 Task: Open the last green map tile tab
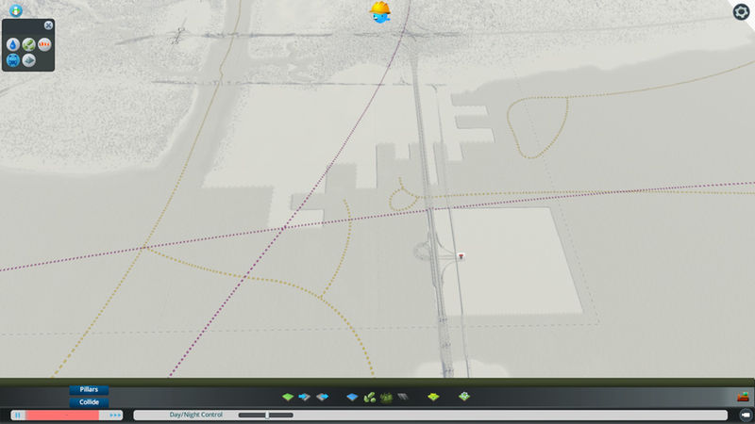click(464, 398)
